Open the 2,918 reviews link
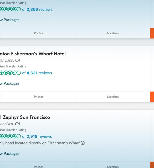Viewport: 154px width, 168px height. coord(37,136)
